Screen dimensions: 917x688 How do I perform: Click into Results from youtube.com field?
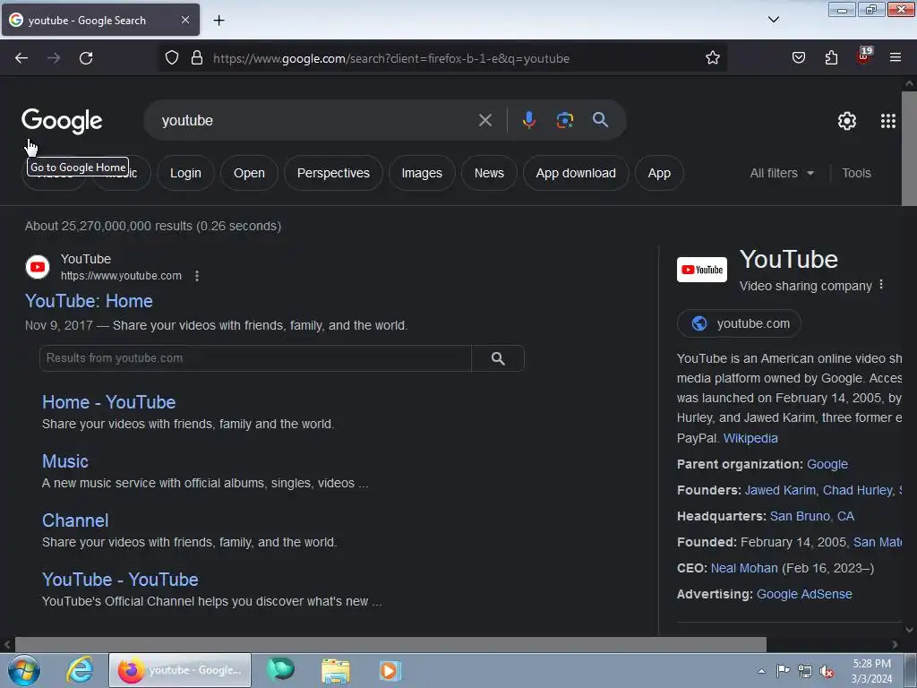coord(255,358)
